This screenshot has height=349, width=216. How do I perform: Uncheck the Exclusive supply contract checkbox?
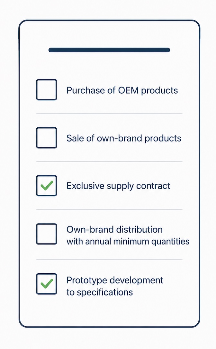click(x=46, y=186)
